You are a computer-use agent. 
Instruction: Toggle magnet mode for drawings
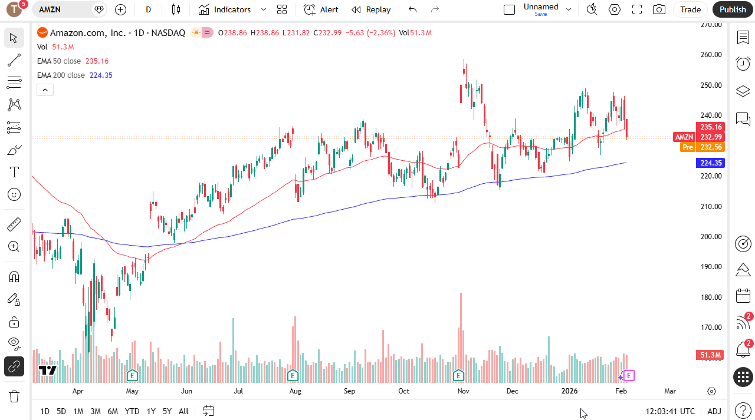pos(14,277)
